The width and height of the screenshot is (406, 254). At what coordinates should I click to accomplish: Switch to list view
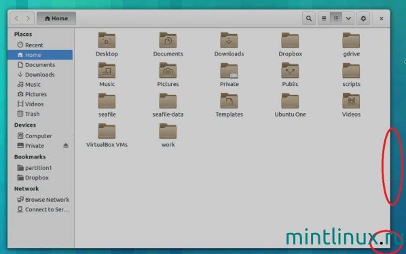click(x=324, y=18)
